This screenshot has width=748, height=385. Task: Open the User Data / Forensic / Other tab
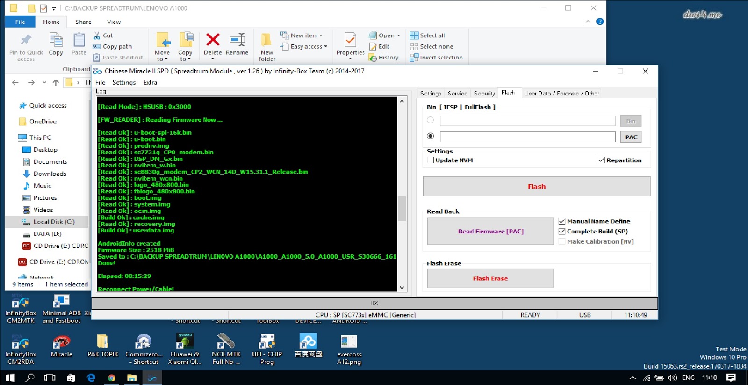pyautogui.click(x=561, y=94)
